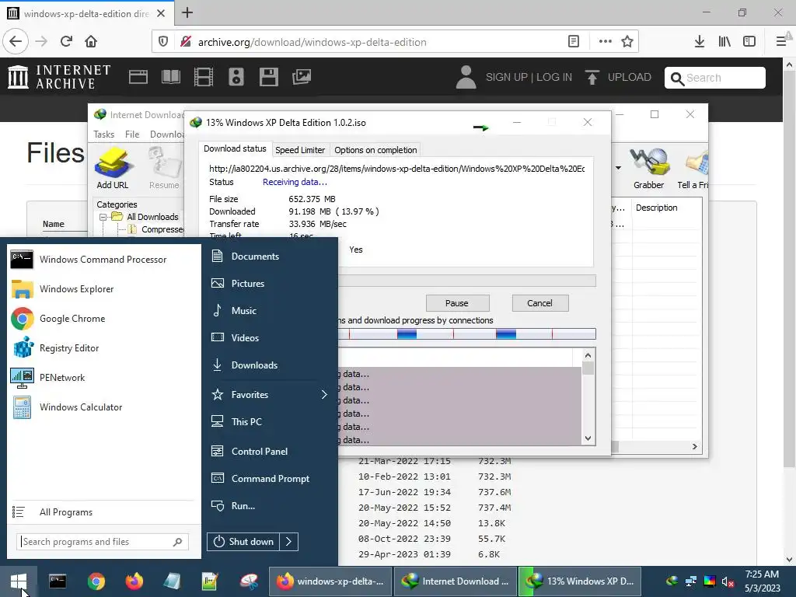This screenshot has width=796, height=597.
Task: Click Grabber tool in Internet Download Manager
Action: pos(649,169)
